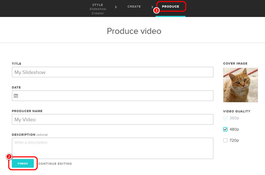This screenshot has width=265, height=175.
Task: Click the Description text area
Action: click(113, 148)
